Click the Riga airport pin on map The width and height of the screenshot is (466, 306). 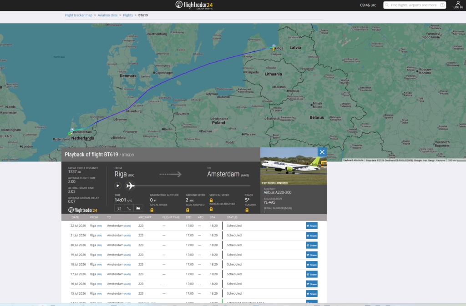[274, 46]
